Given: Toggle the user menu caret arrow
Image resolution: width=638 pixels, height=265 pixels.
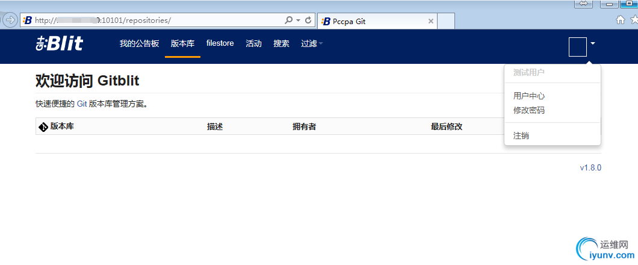Looking at the screenshot, I should tap(593, 43).
